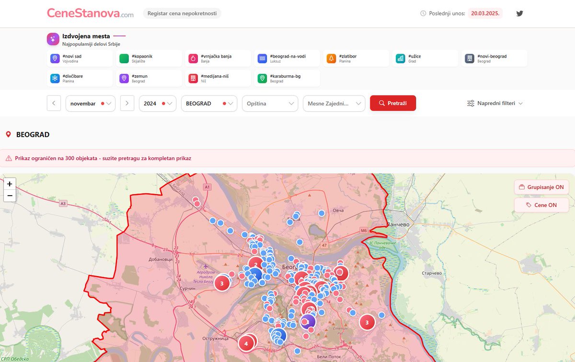
Task: Click the clock icon near Poslednji unos
Action: tap(423, 13)
